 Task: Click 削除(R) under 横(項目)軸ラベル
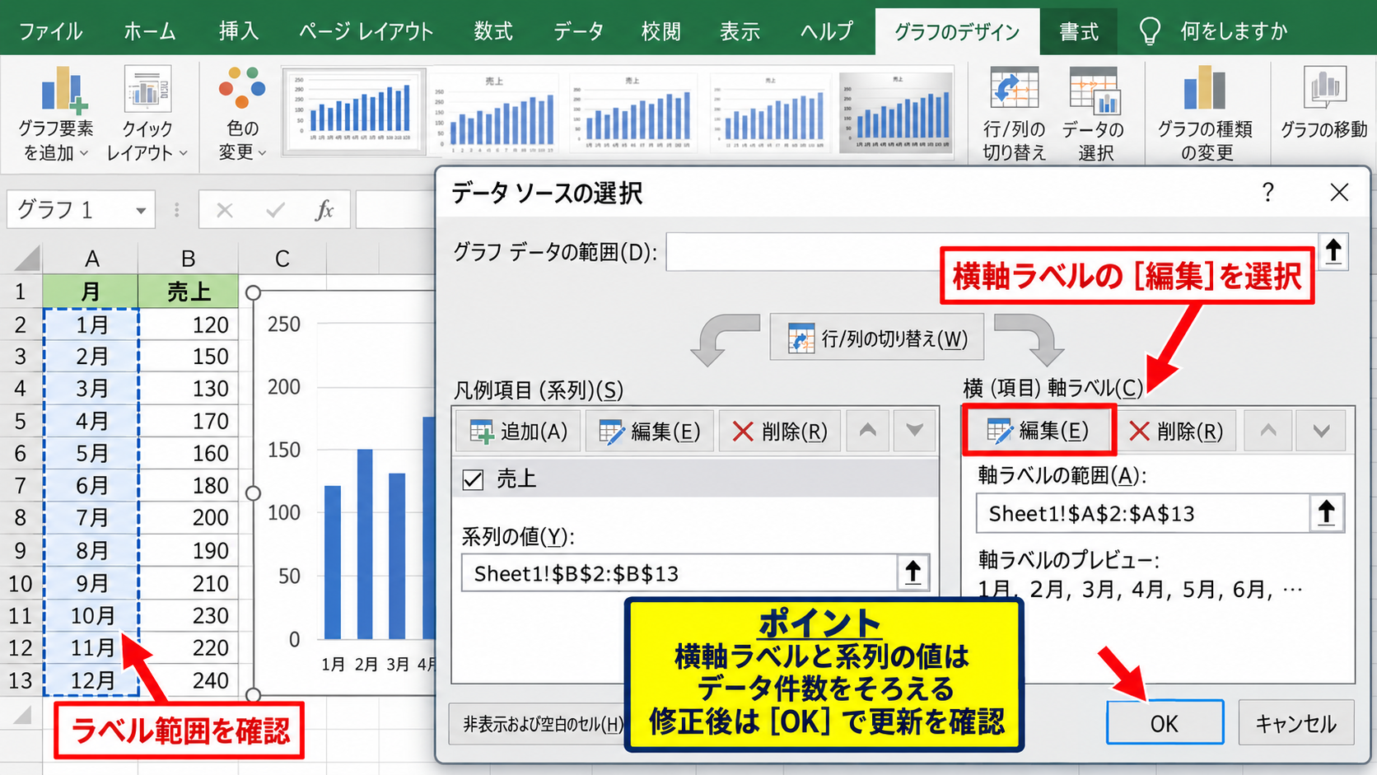point(1176,431)
